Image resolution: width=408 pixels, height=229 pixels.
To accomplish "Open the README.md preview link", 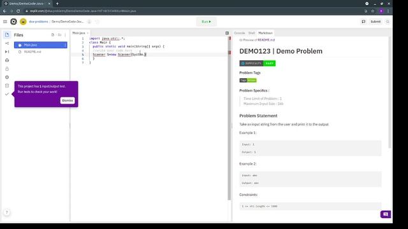I will pos(266,40).
